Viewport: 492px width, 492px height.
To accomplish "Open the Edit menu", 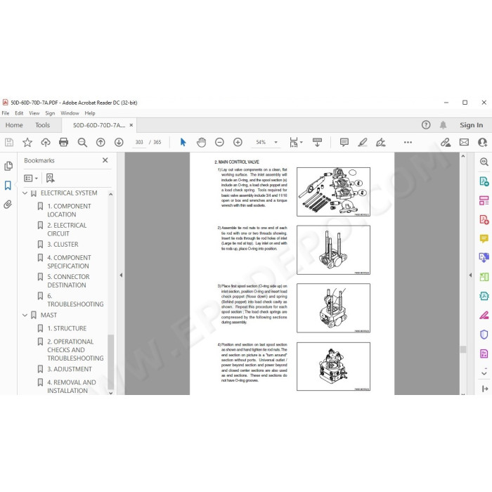I will (x=19, y=113).
